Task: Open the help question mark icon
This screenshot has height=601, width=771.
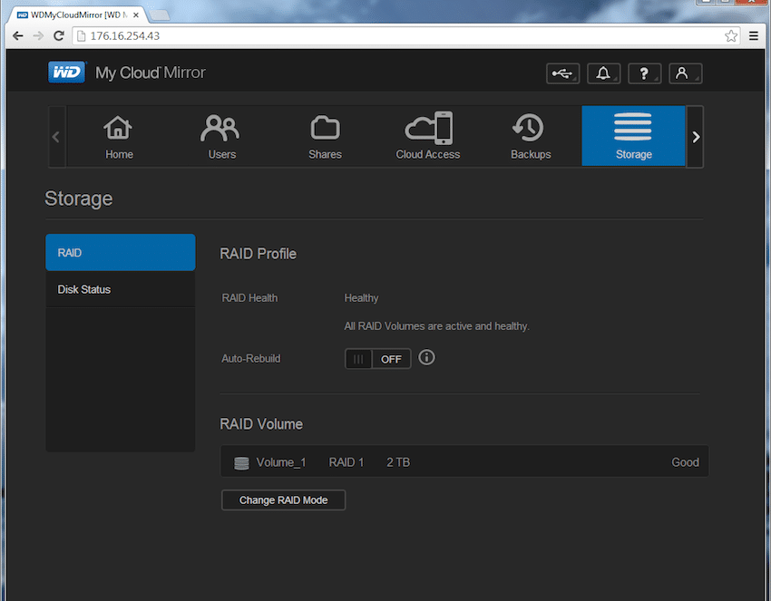Action: [644, 73]
